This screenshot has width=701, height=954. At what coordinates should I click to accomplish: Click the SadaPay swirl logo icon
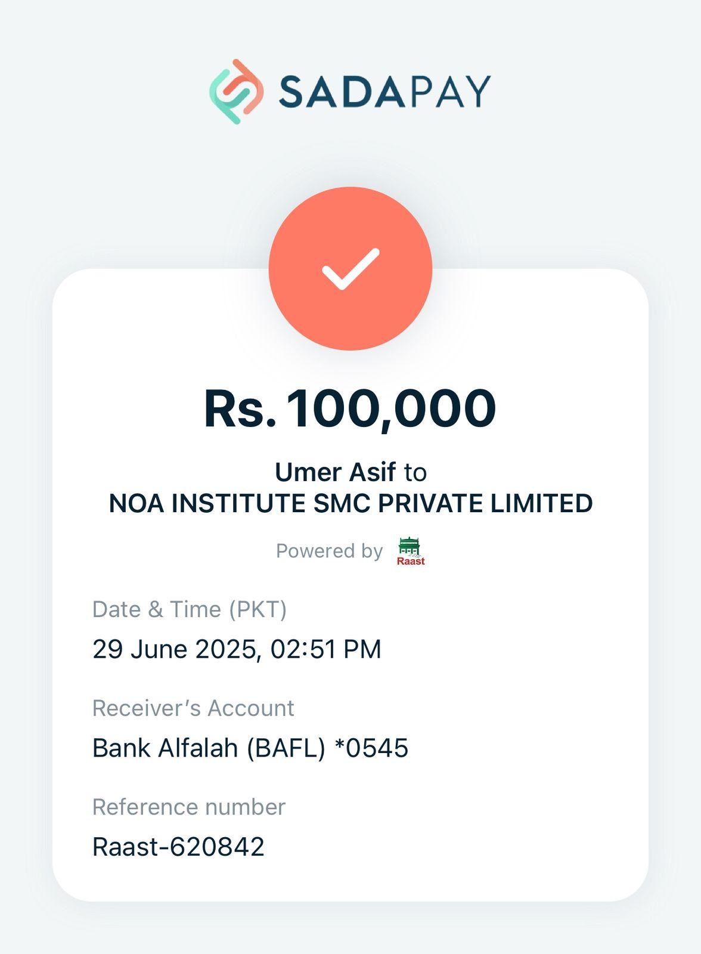click(236, 91)
